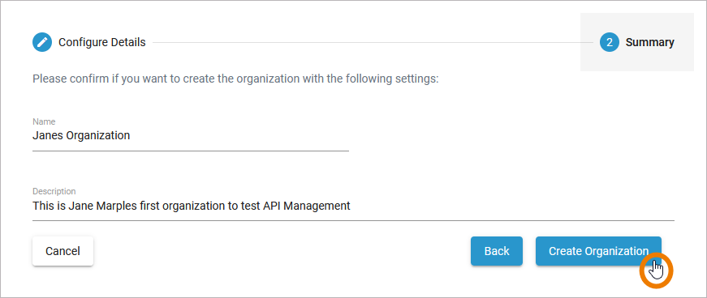
Task: Click the Create Organization button
Action: (x=598, y=251)
